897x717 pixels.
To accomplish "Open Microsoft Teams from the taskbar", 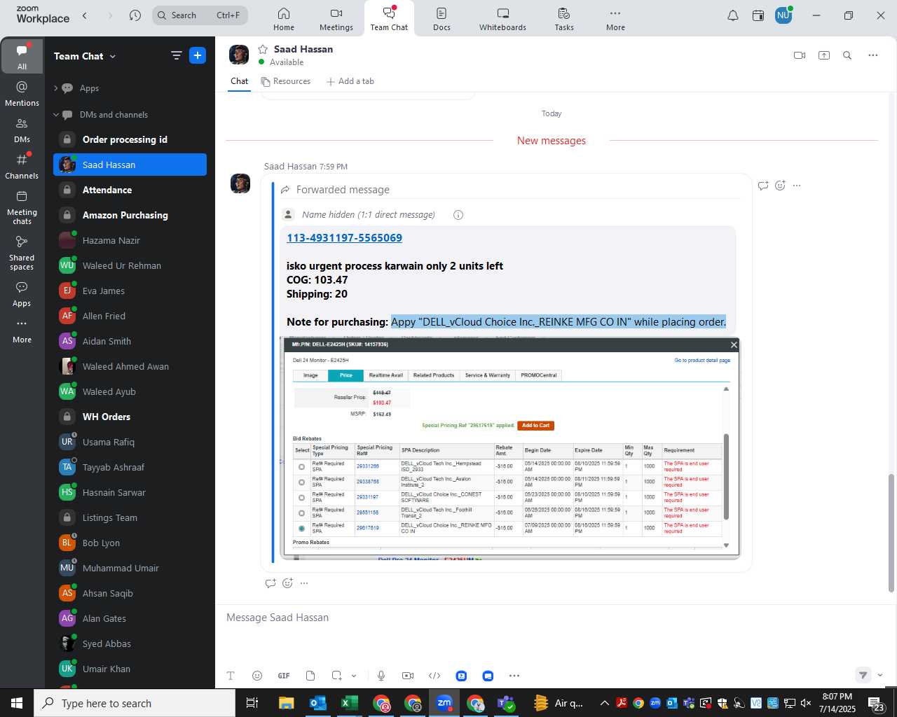I will [x=506, y=703].
